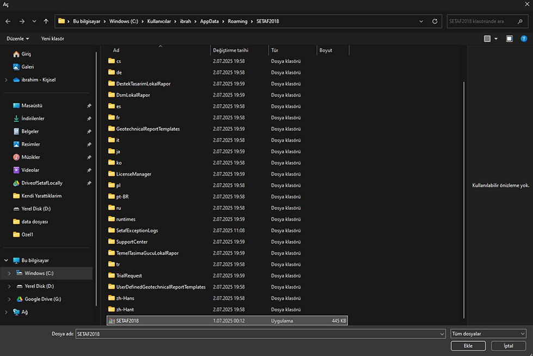Change the view layout icon
The image size is (533, 356).
[487, 39]
